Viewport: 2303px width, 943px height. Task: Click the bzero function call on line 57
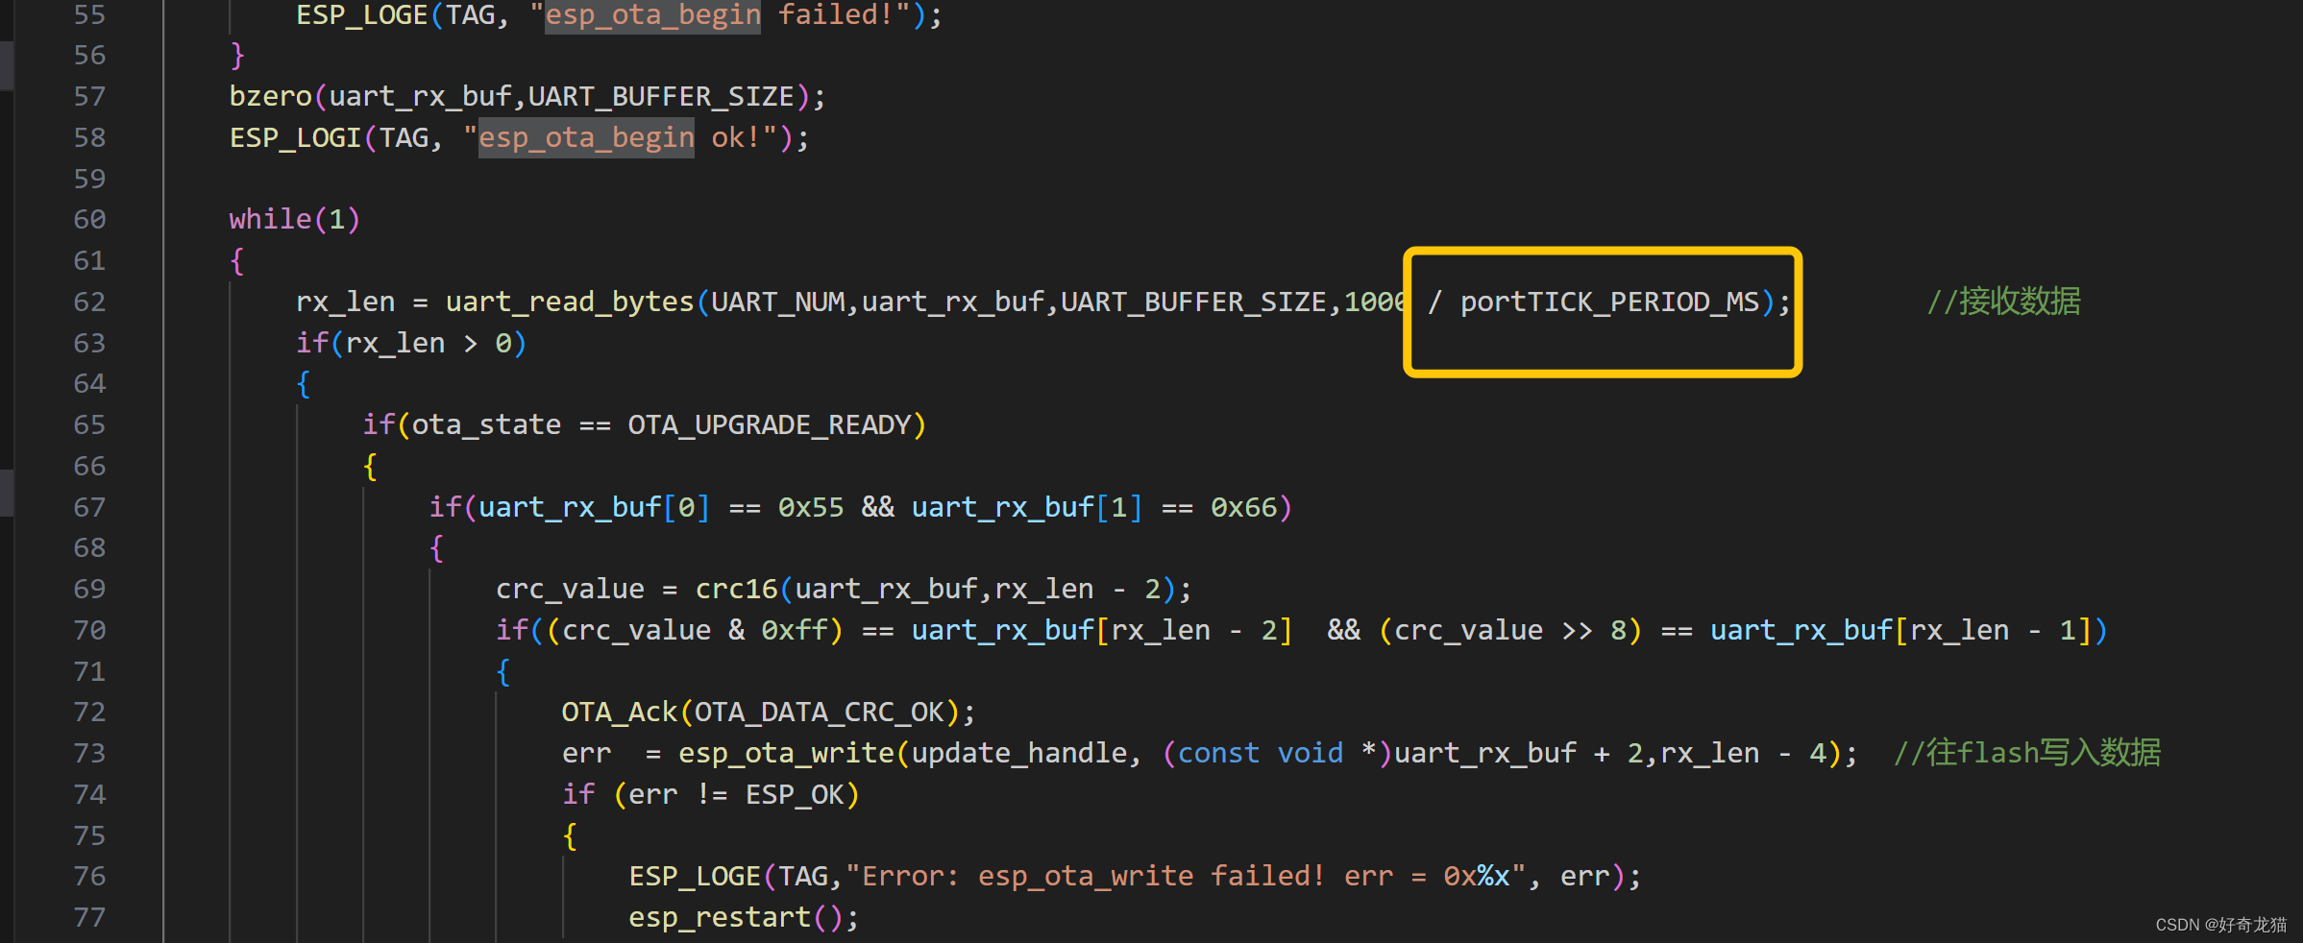tap(271, 97)
